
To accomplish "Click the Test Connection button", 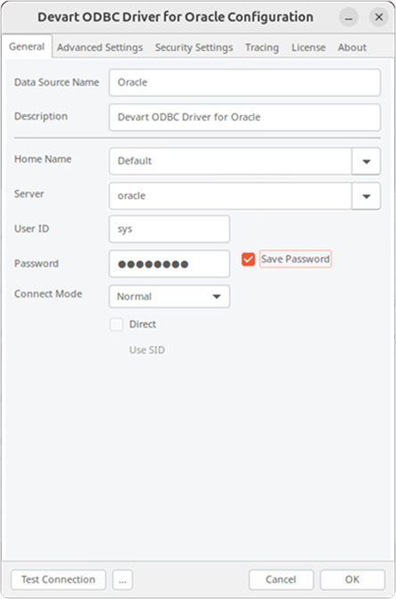I will (x=58, y=579).
